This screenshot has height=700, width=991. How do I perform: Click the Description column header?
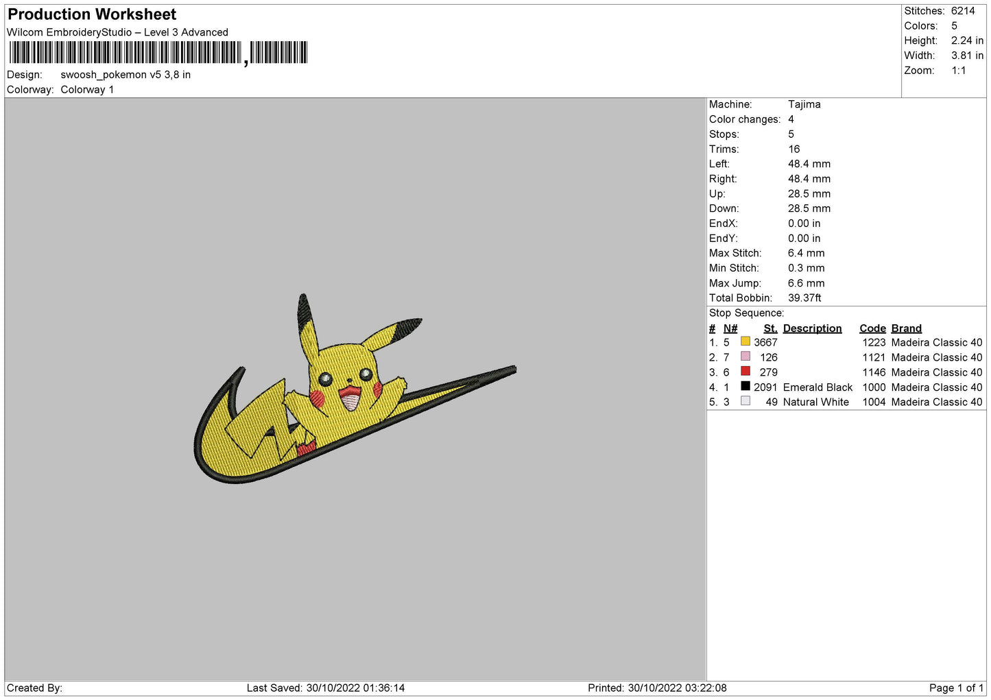tap(812, 328)
